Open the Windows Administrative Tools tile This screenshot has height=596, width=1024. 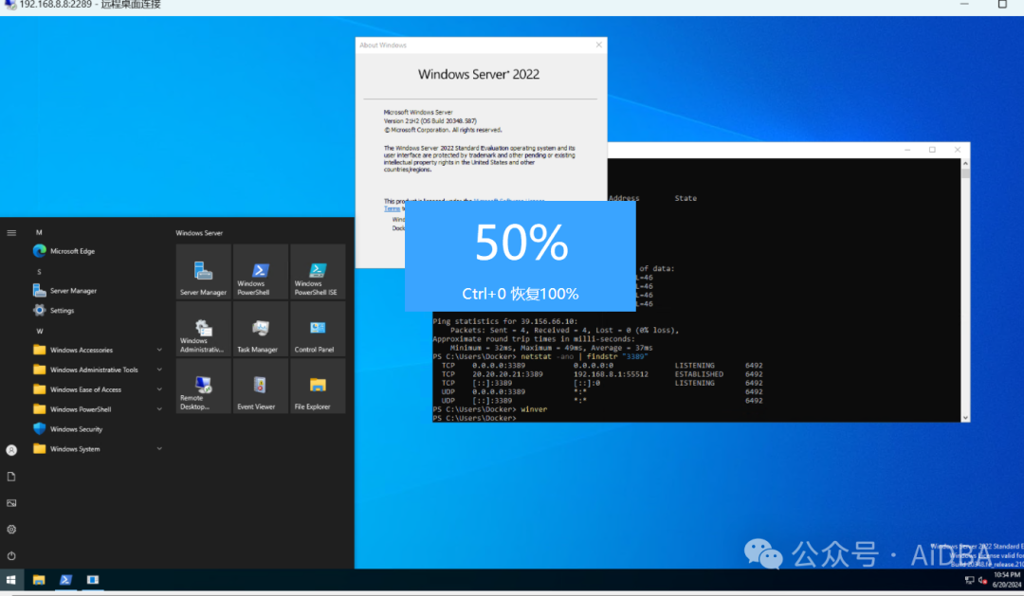[203, 329]
